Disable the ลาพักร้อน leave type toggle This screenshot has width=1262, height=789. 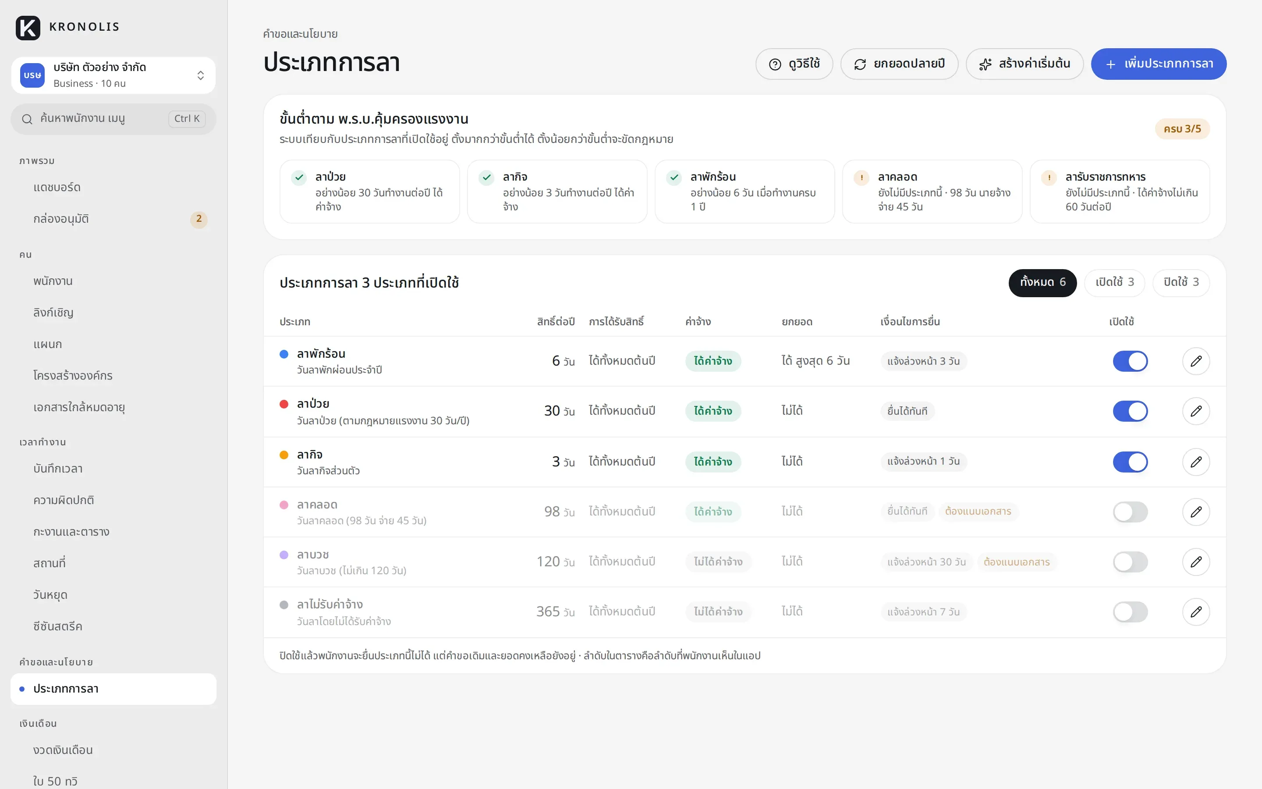click(x=1130, y=361)
